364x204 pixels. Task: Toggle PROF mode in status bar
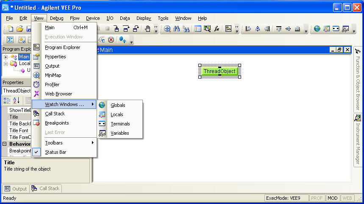click(317, 198)
